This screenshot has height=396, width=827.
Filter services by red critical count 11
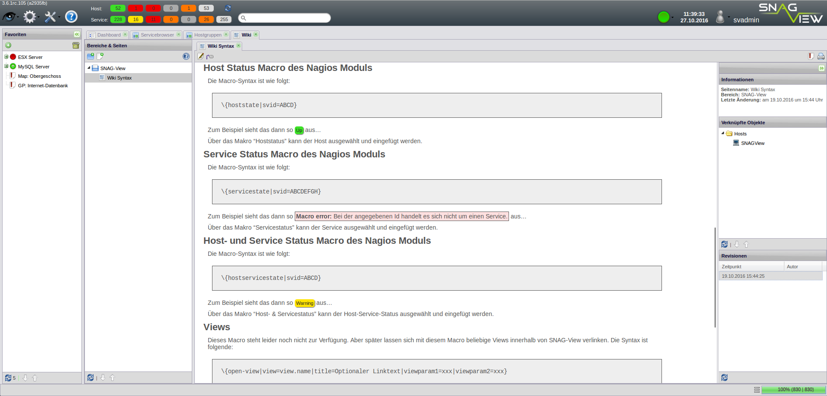153,19
